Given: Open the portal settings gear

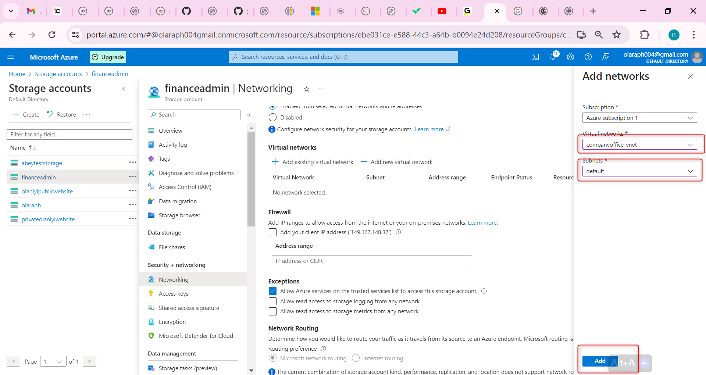Looking at the screenshot, I should (x=570, y=57).
